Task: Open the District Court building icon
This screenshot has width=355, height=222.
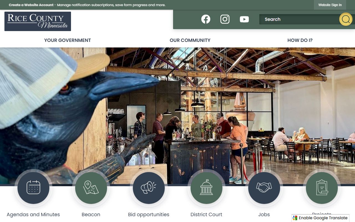Action: [x=206, y=188]
